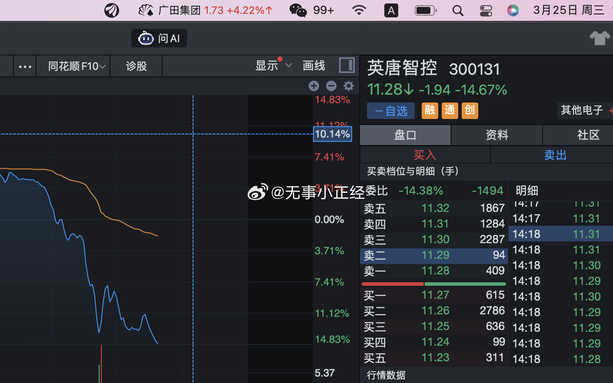Switch input method via A indicator
Viewport: 613px width, 383px height.
[391, 10]
